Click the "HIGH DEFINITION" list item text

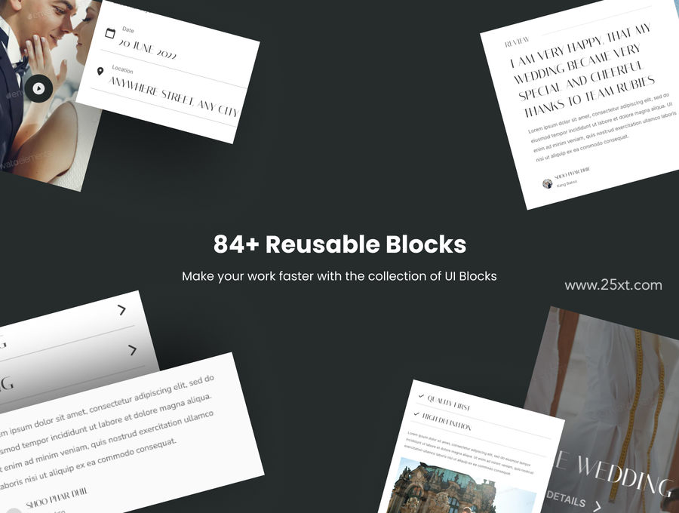pyautogui.click(x=447, y=422)
